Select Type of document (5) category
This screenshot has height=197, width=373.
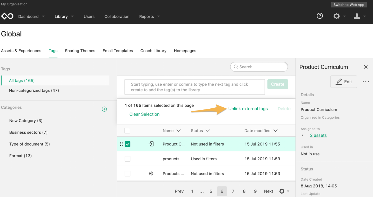30,144
